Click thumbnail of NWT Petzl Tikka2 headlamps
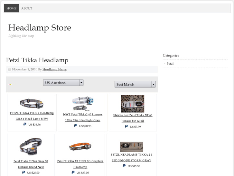 click(x=83, y=104)
